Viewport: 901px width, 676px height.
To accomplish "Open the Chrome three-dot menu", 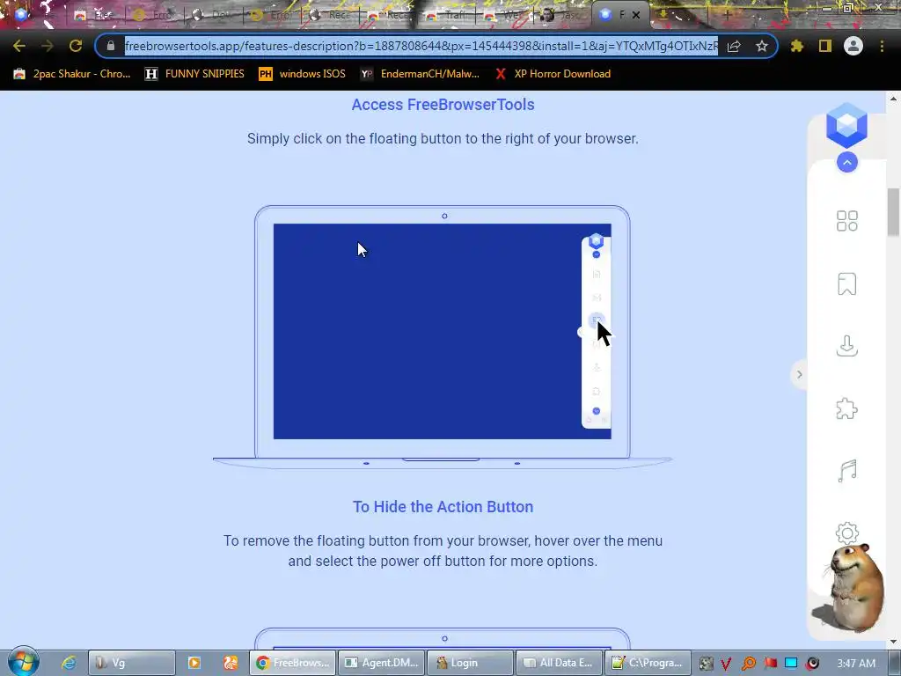I will coord(882,46).
